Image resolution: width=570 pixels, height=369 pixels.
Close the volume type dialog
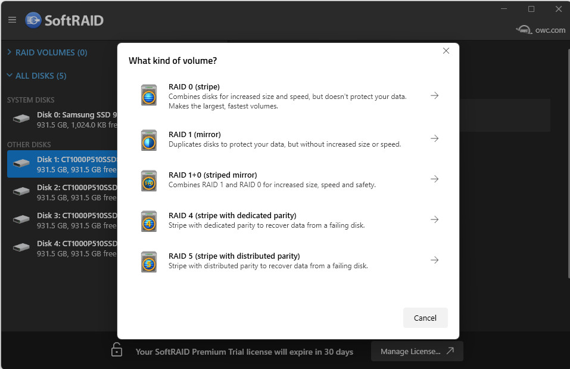tap(446, 51)
